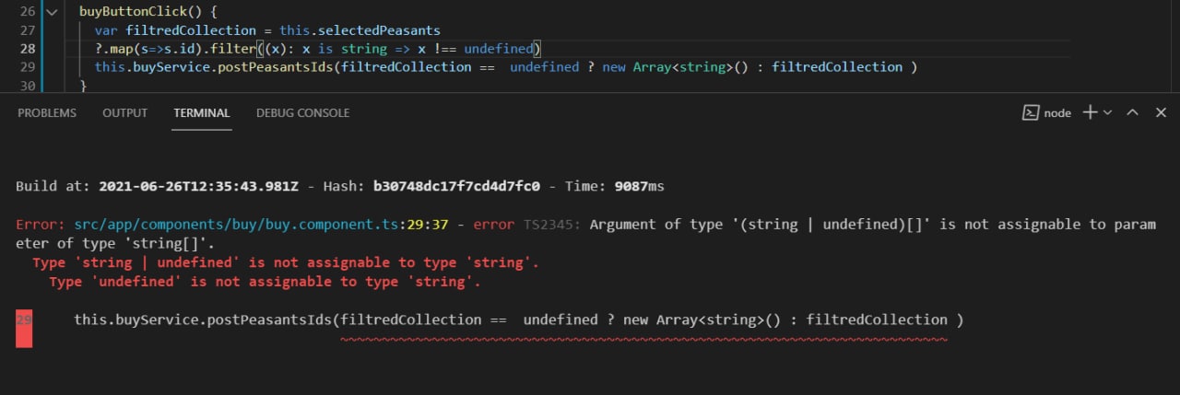The height and width of the screenshot is (395, 1180).
Task: Open the launch profile dropdown arrow
Action: click(1107, 112)
